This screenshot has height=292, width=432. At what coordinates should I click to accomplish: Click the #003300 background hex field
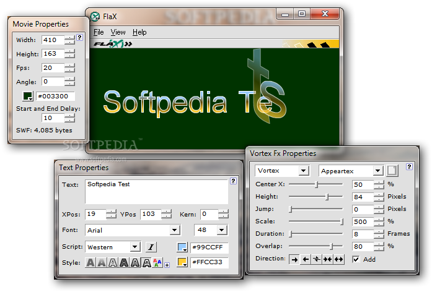coord(55,97)
